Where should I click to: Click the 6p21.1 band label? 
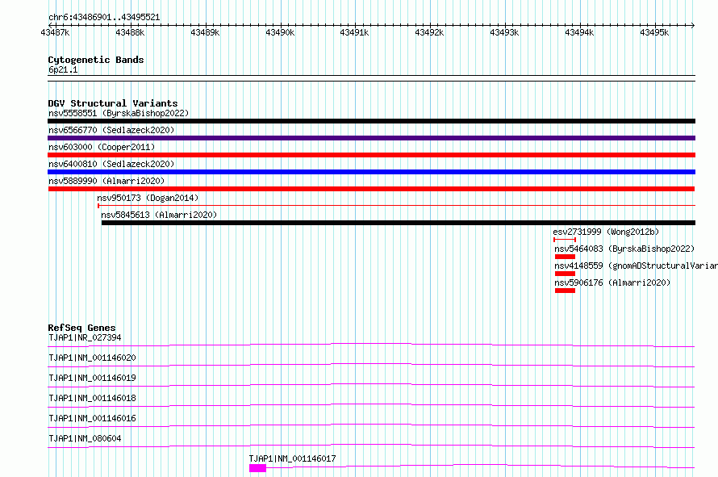[x=63, y=70]
